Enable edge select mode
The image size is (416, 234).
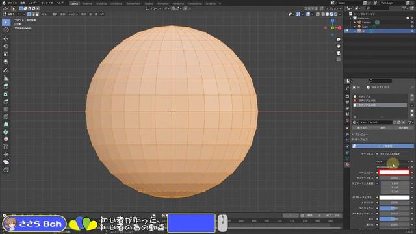pyautogui.click(x=33, y=14)
